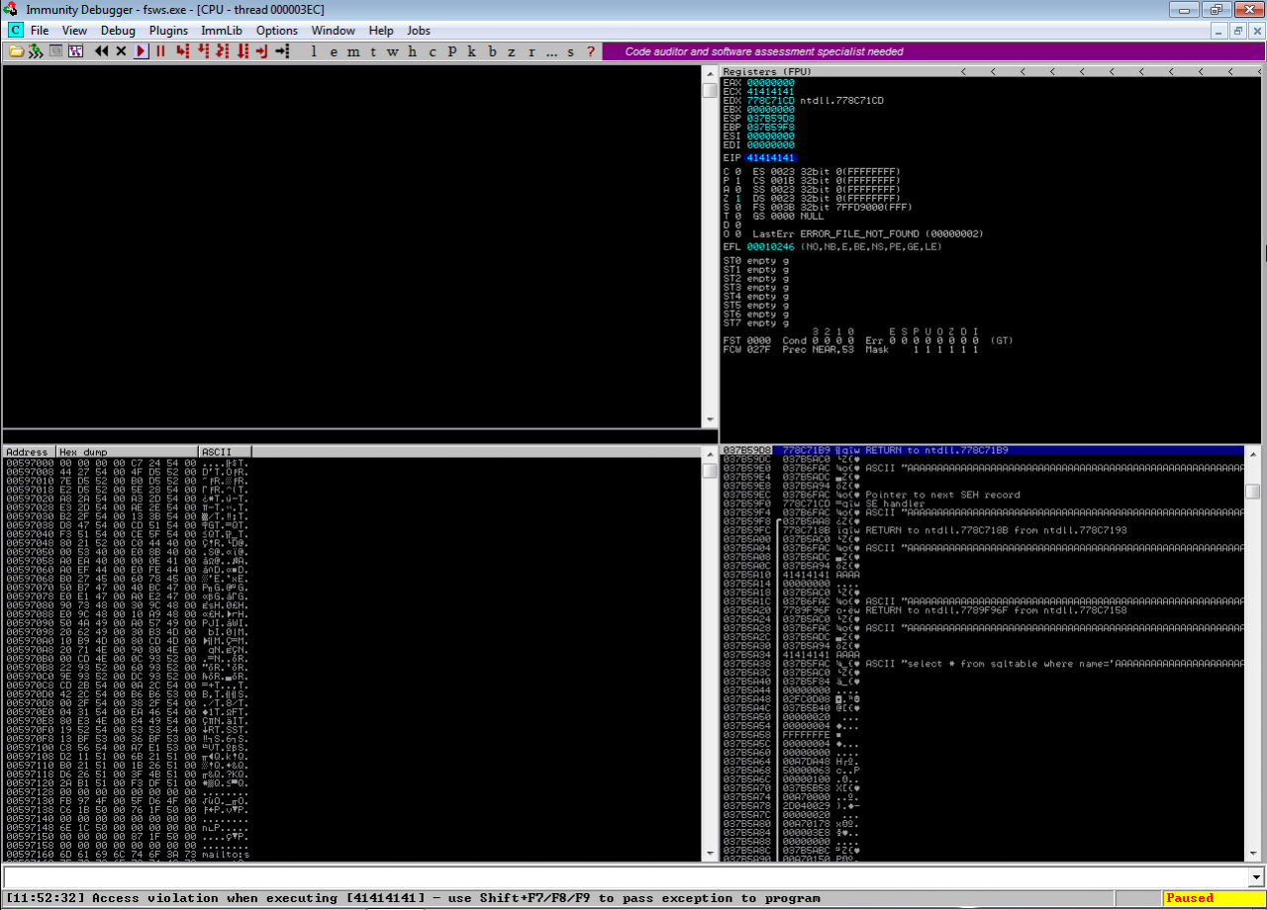Image resolution: width=1267 pixels, height=910 pixels.
Task: Run the program with the play icon
Action: tap(142, 51)
